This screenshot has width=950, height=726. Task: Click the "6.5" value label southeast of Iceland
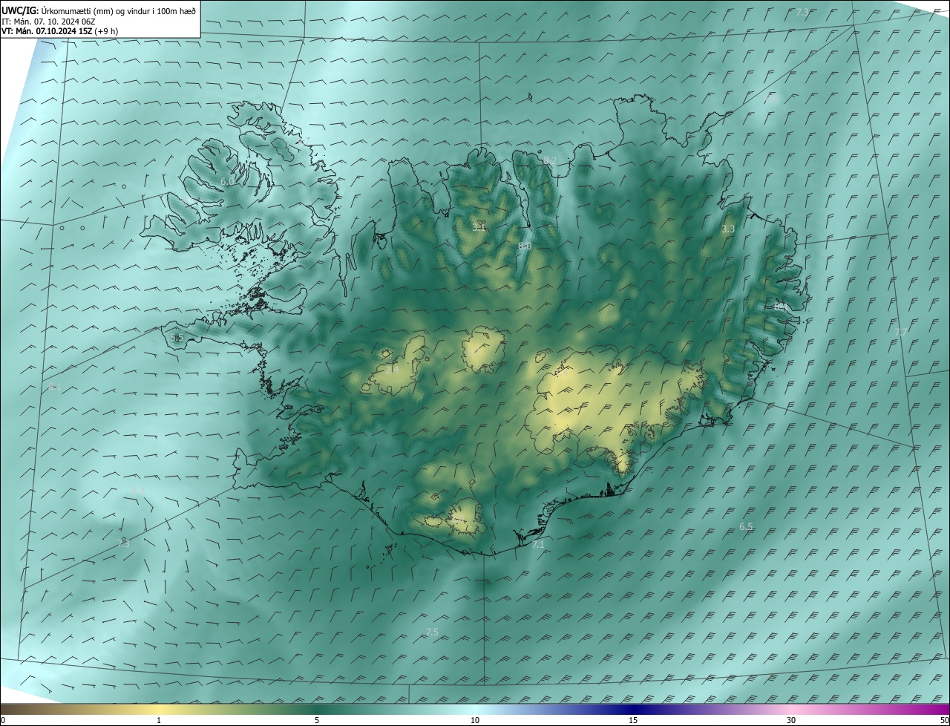(x=746, y=527)
